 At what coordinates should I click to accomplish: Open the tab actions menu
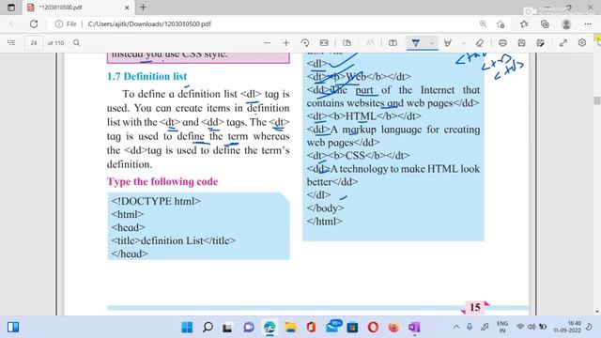click(11, 8)
